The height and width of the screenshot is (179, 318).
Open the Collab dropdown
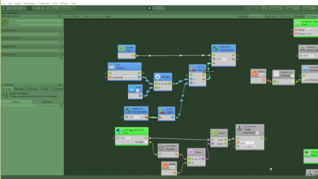tap(252, 8)
